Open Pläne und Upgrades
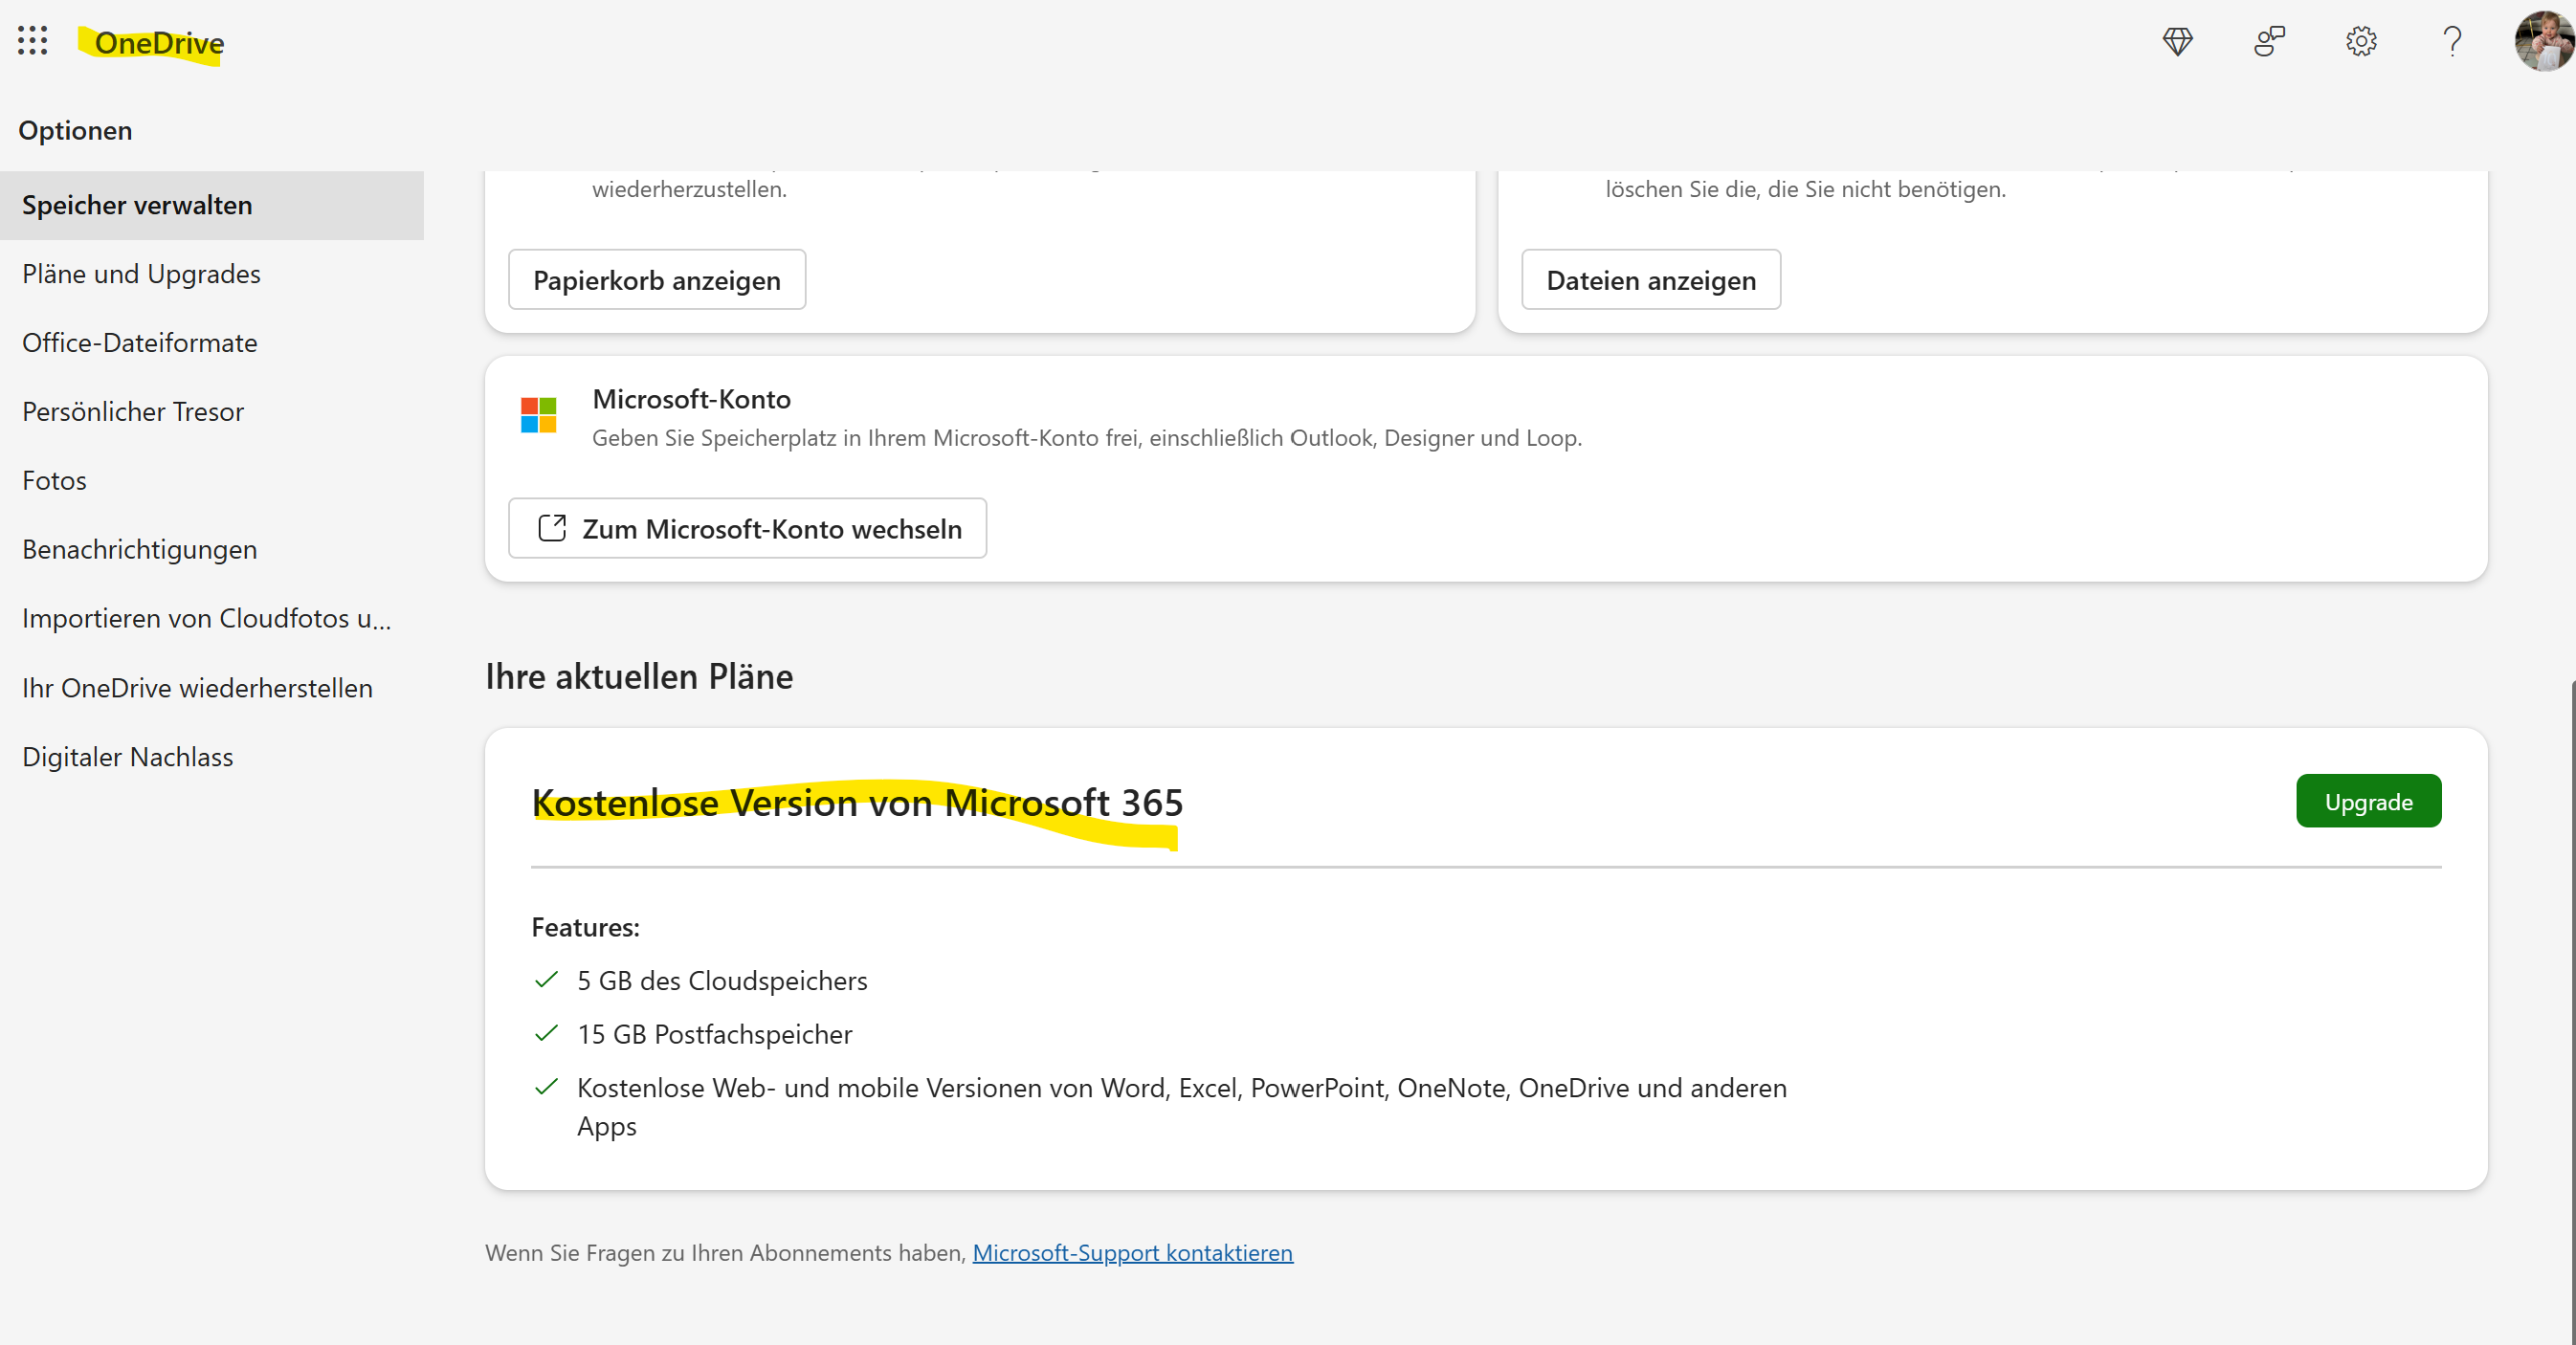Viewport: 2576px width, 1345px height. (212, 274)
